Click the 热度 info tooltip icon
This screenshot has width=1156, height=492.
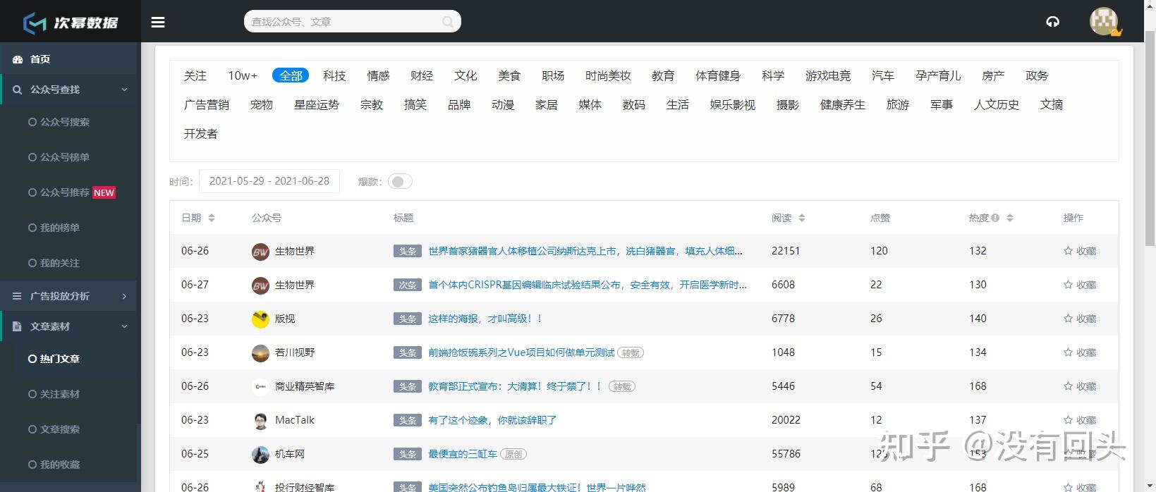995,218
